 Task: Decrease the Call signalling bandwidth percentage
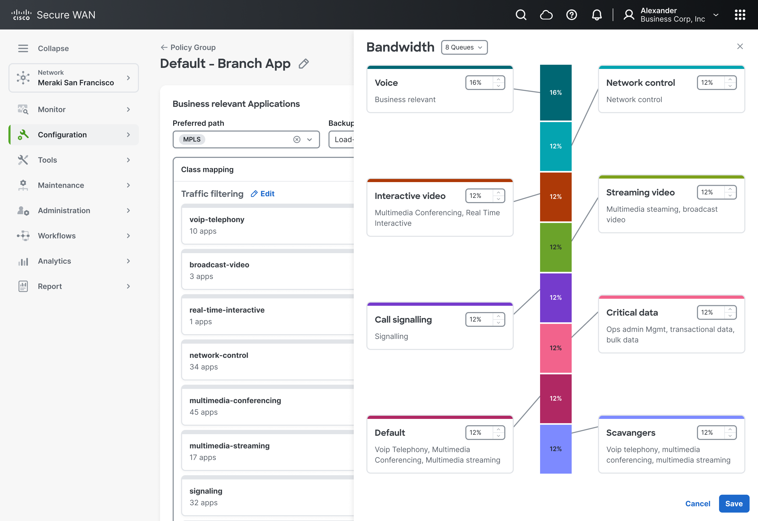click(498, 323)
